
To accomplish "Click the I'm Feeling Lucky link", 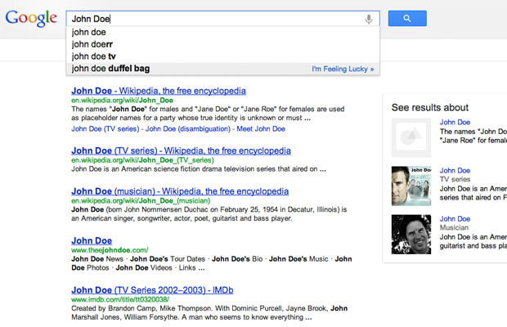I will click(343, 69).
